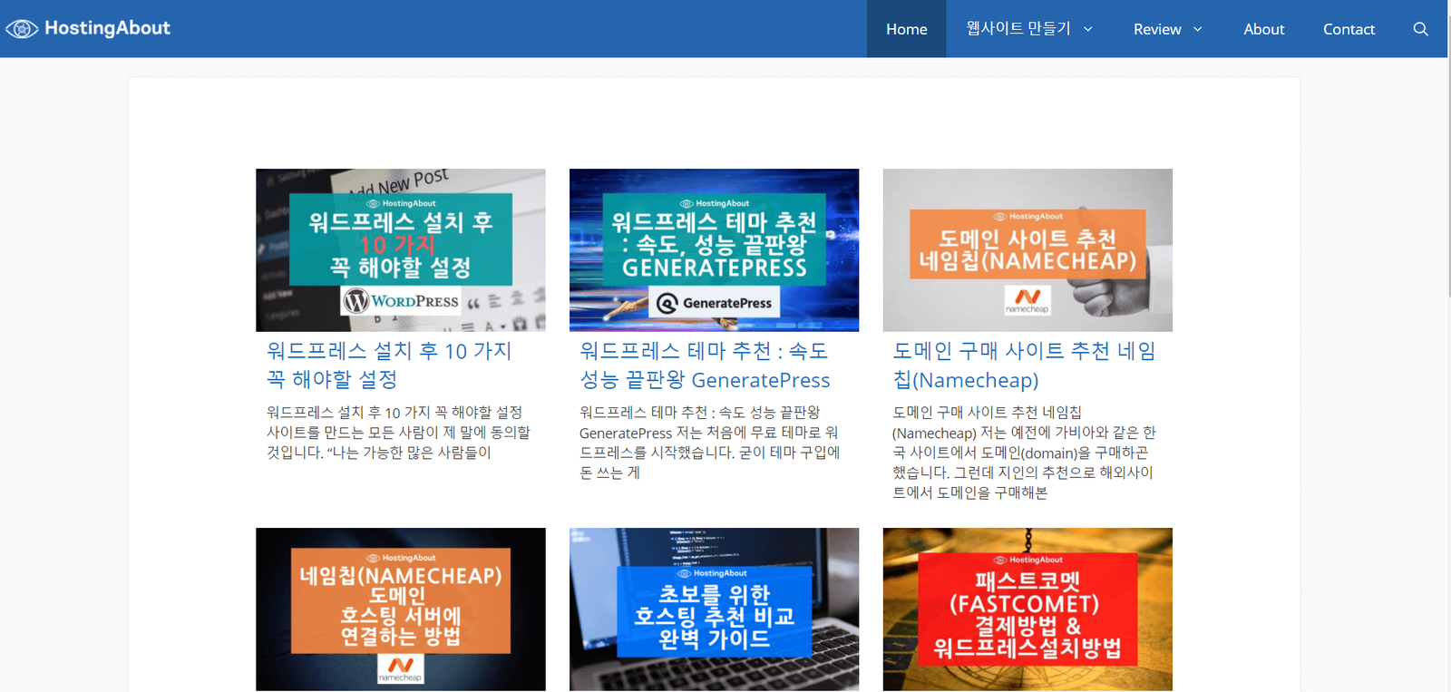Open the FastComet payment guide thumbnail

click(1027, 609)
